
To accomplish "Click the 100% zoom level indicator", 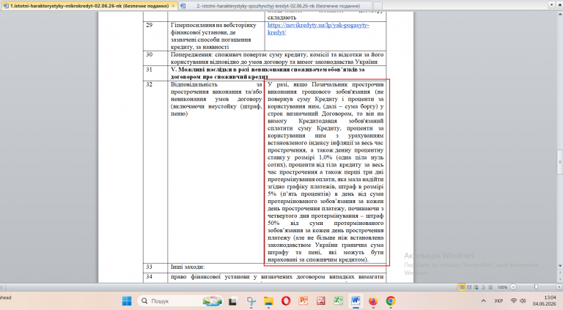I will pyautogui.click(x=502, y=287).
